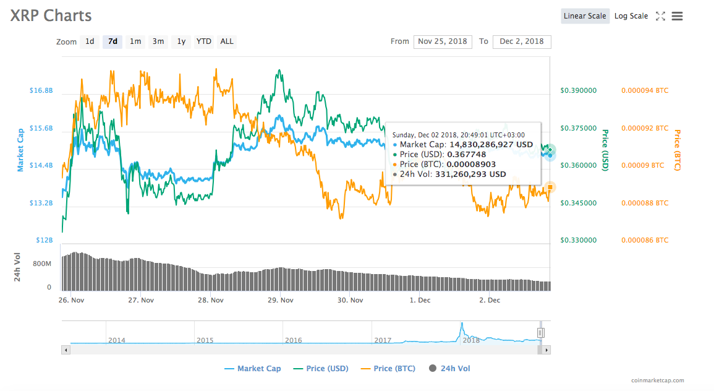Click the '29. Nov' axis label
The height and width of the screenshot is (391, 714).
(281, 300)
